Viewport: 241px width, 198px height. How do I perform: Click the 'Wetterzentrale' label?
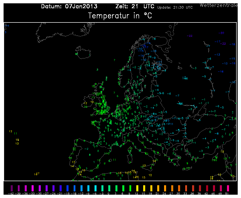[219, 5]
